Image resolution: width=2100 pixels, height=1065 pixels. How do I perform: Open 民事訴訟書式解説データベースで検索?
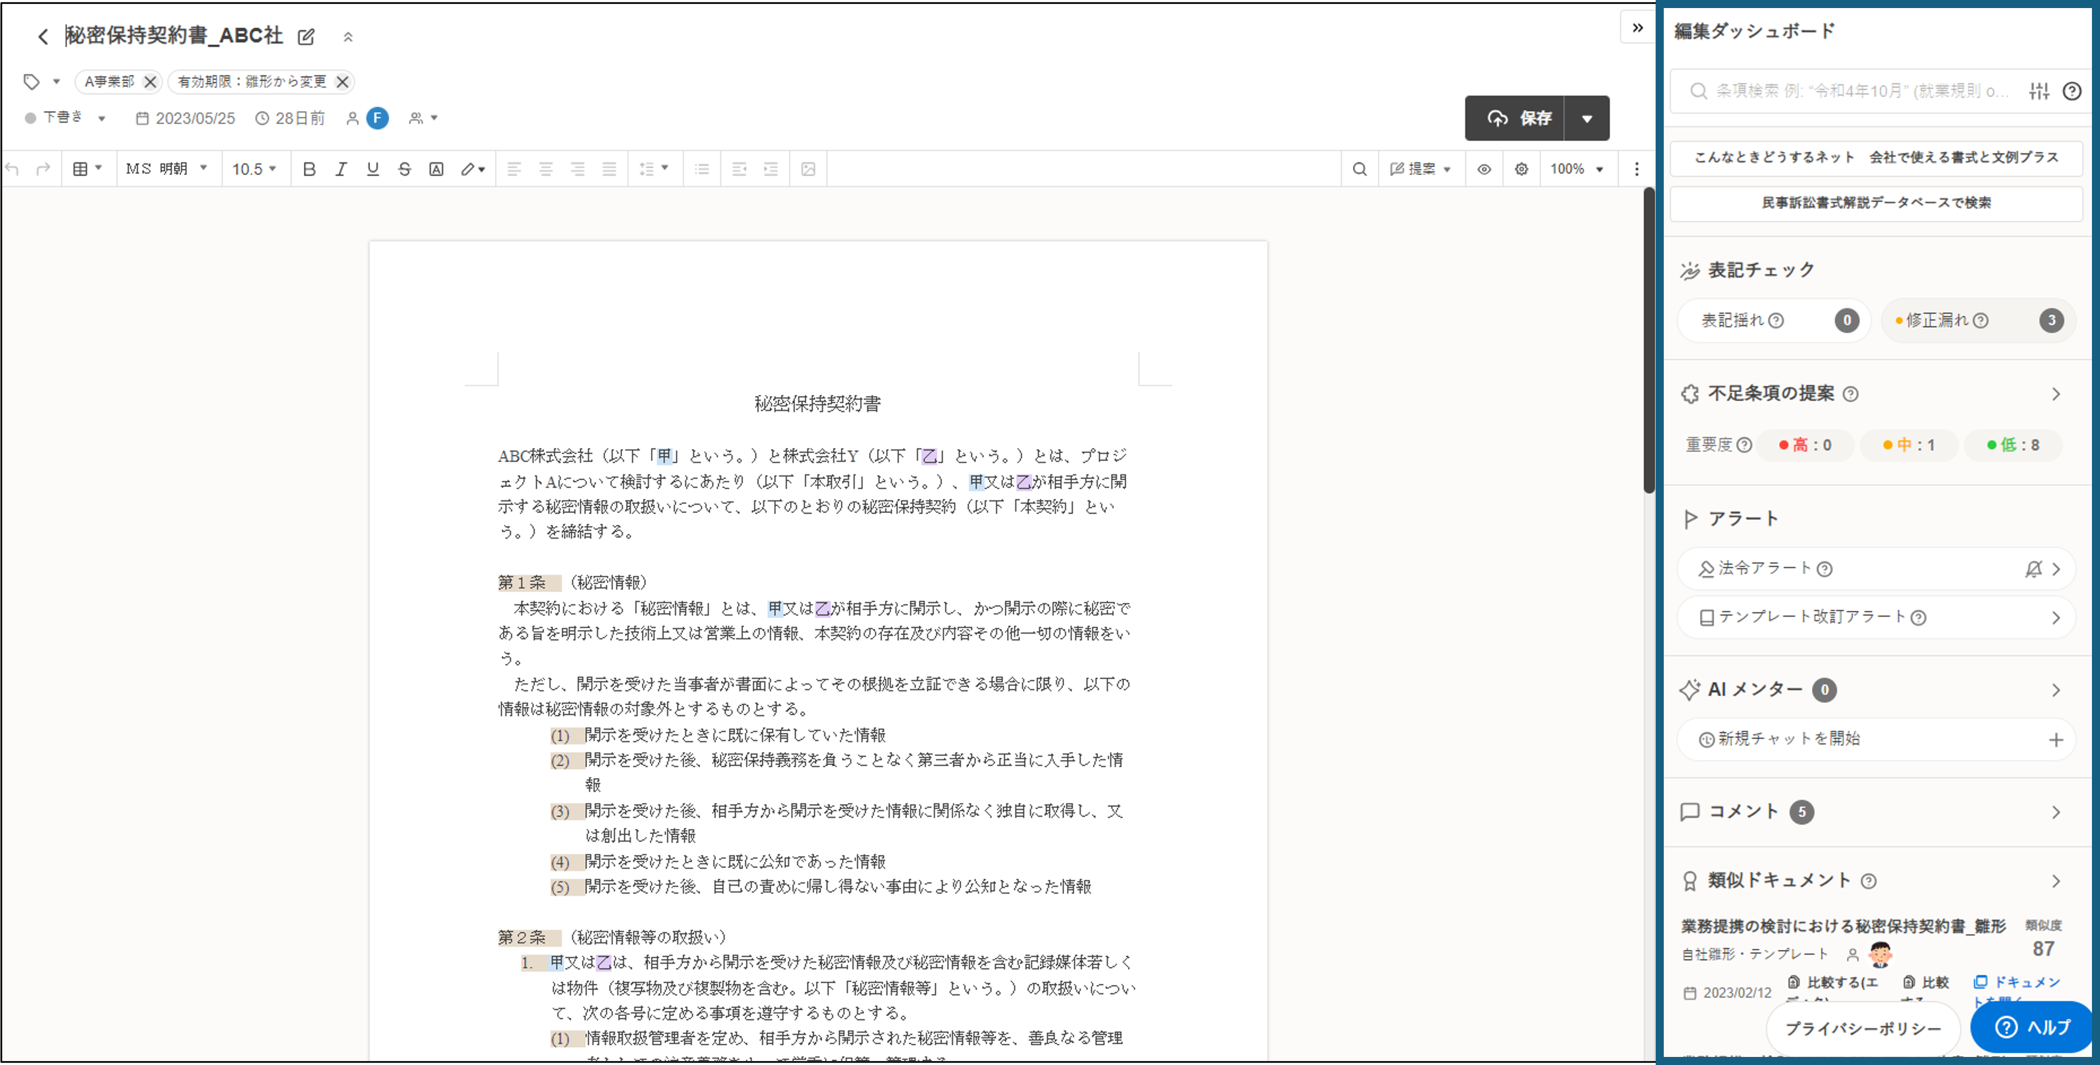(x=1875, y=203)
